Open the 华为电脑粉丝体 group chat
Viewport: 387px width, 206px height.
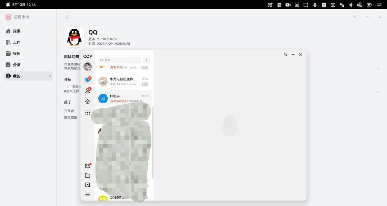(x=123, y=81)
